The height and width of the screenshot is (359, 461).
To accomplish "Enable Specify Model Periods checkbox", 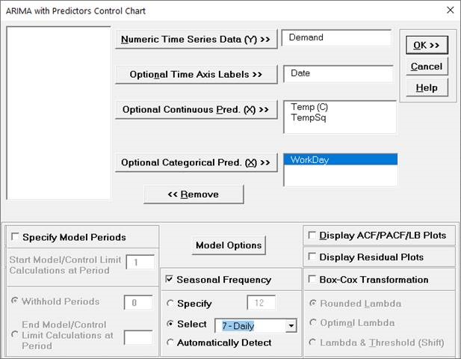I will (x=16, y=238).
